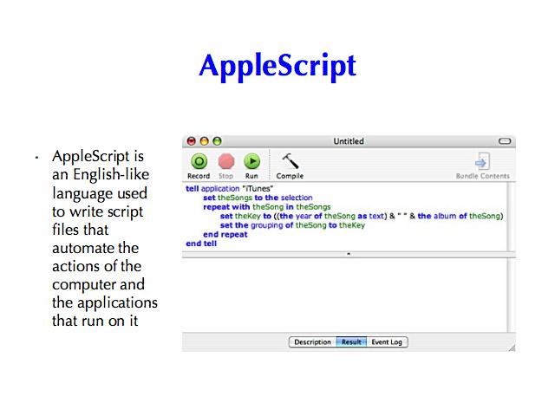Zoom the Untitled window with the green button

coord(217,141)
